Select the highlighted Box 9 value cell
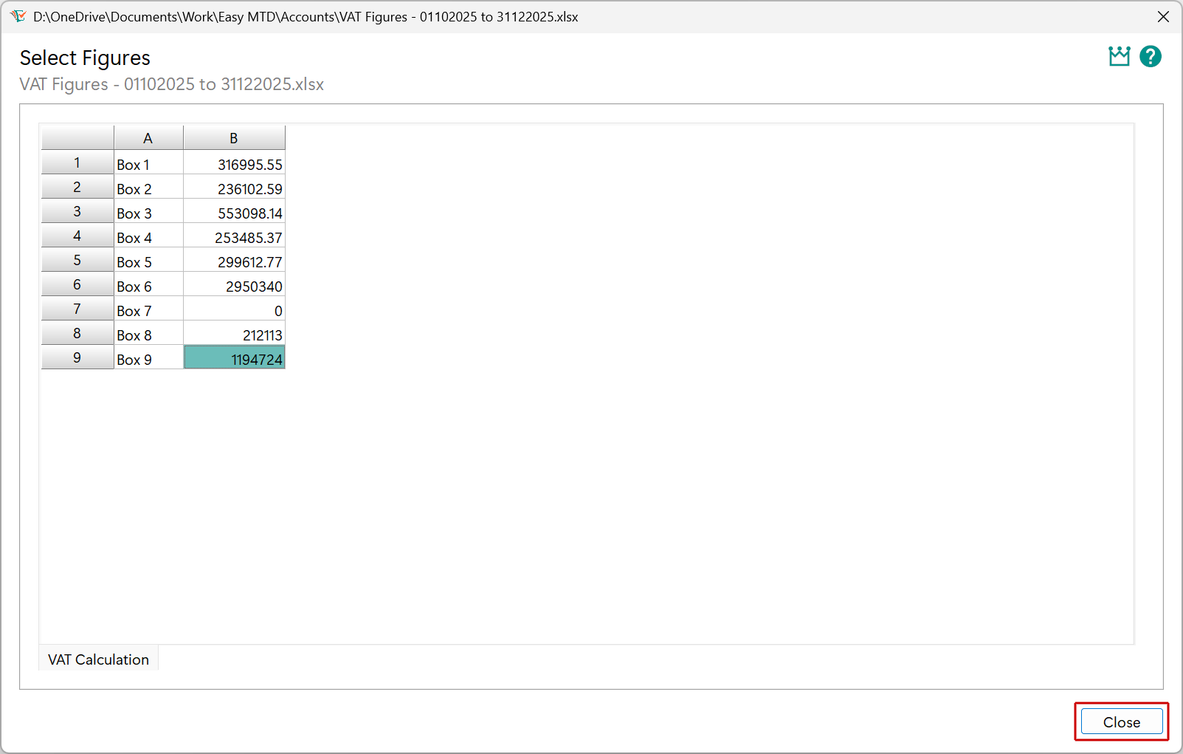Screen dimensions: 1183x754 [x=234, y=357]
